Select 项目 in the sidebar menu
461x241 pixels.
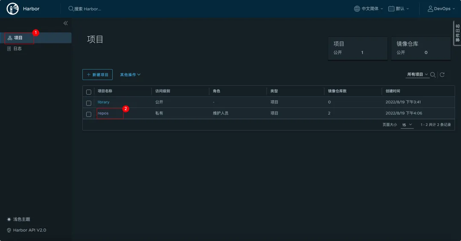coord(35,38)
